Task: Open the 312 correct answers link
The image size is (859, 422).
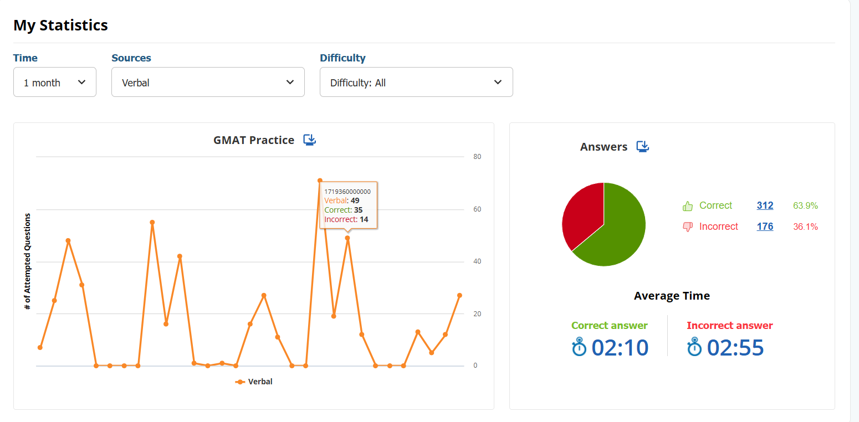Action: point(765,205)
